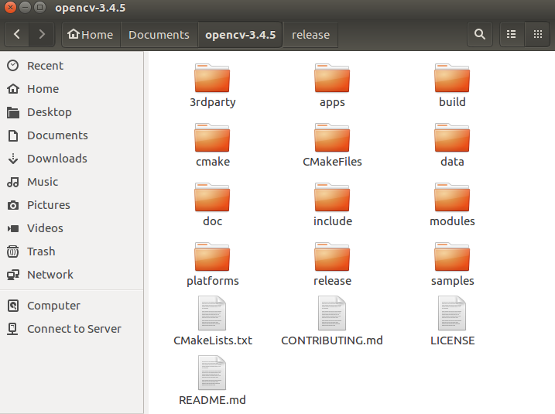Viewport: 555px width, 414px height.
Task: Go back with the left arrow button
Action: click(16, 34)
